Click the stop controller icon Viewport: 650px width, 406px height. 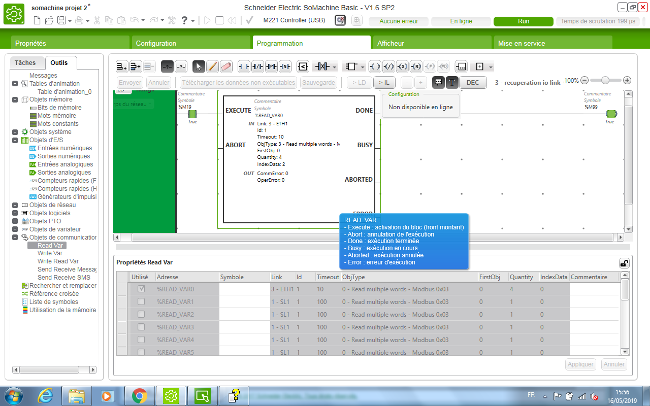pos(219,21)
